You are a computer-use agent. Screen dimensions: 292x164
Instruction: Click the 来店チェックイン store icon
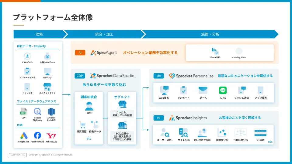47,87
